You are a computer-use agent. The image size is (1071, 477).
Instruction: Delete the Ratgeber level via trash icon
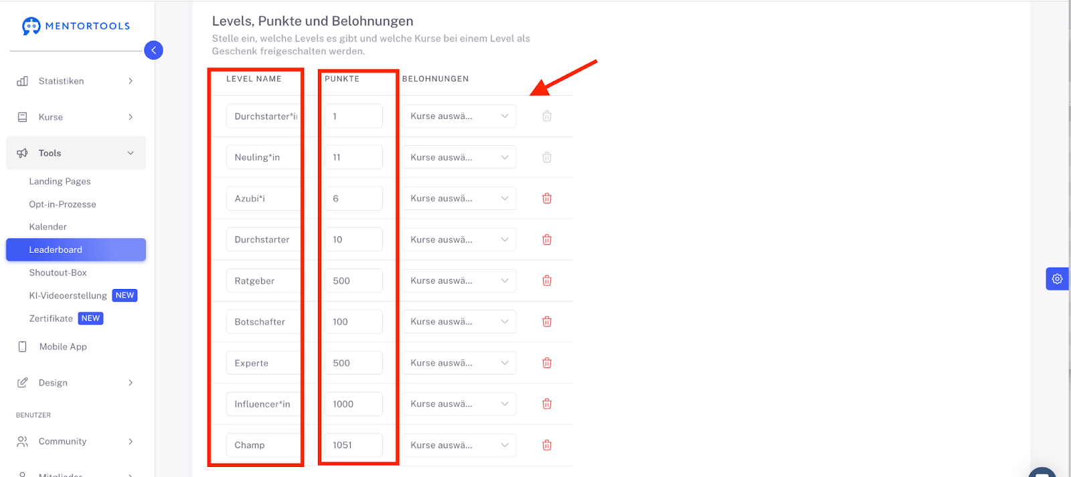click(547, 281)
